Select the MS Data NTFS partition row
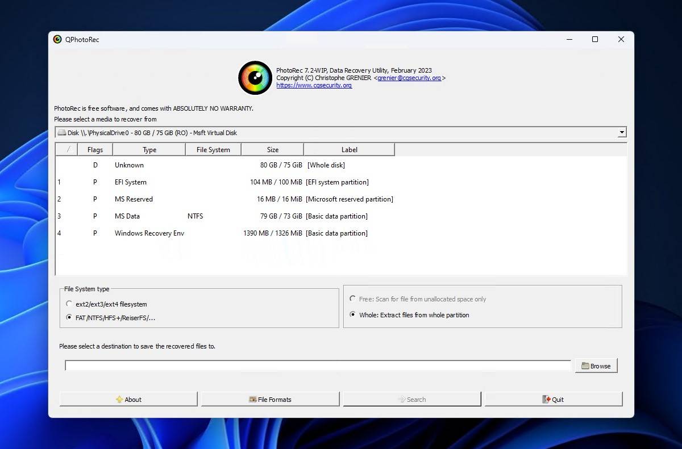Screen dimensions: 682x449 (227, 216)
